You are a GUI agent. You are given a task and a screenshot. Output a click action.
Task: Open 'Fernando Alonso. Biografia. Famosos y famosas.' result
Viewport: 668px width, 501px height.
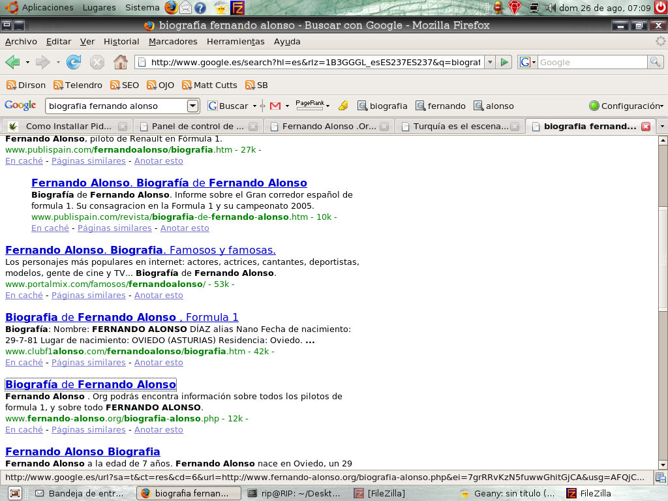[140, 250]
